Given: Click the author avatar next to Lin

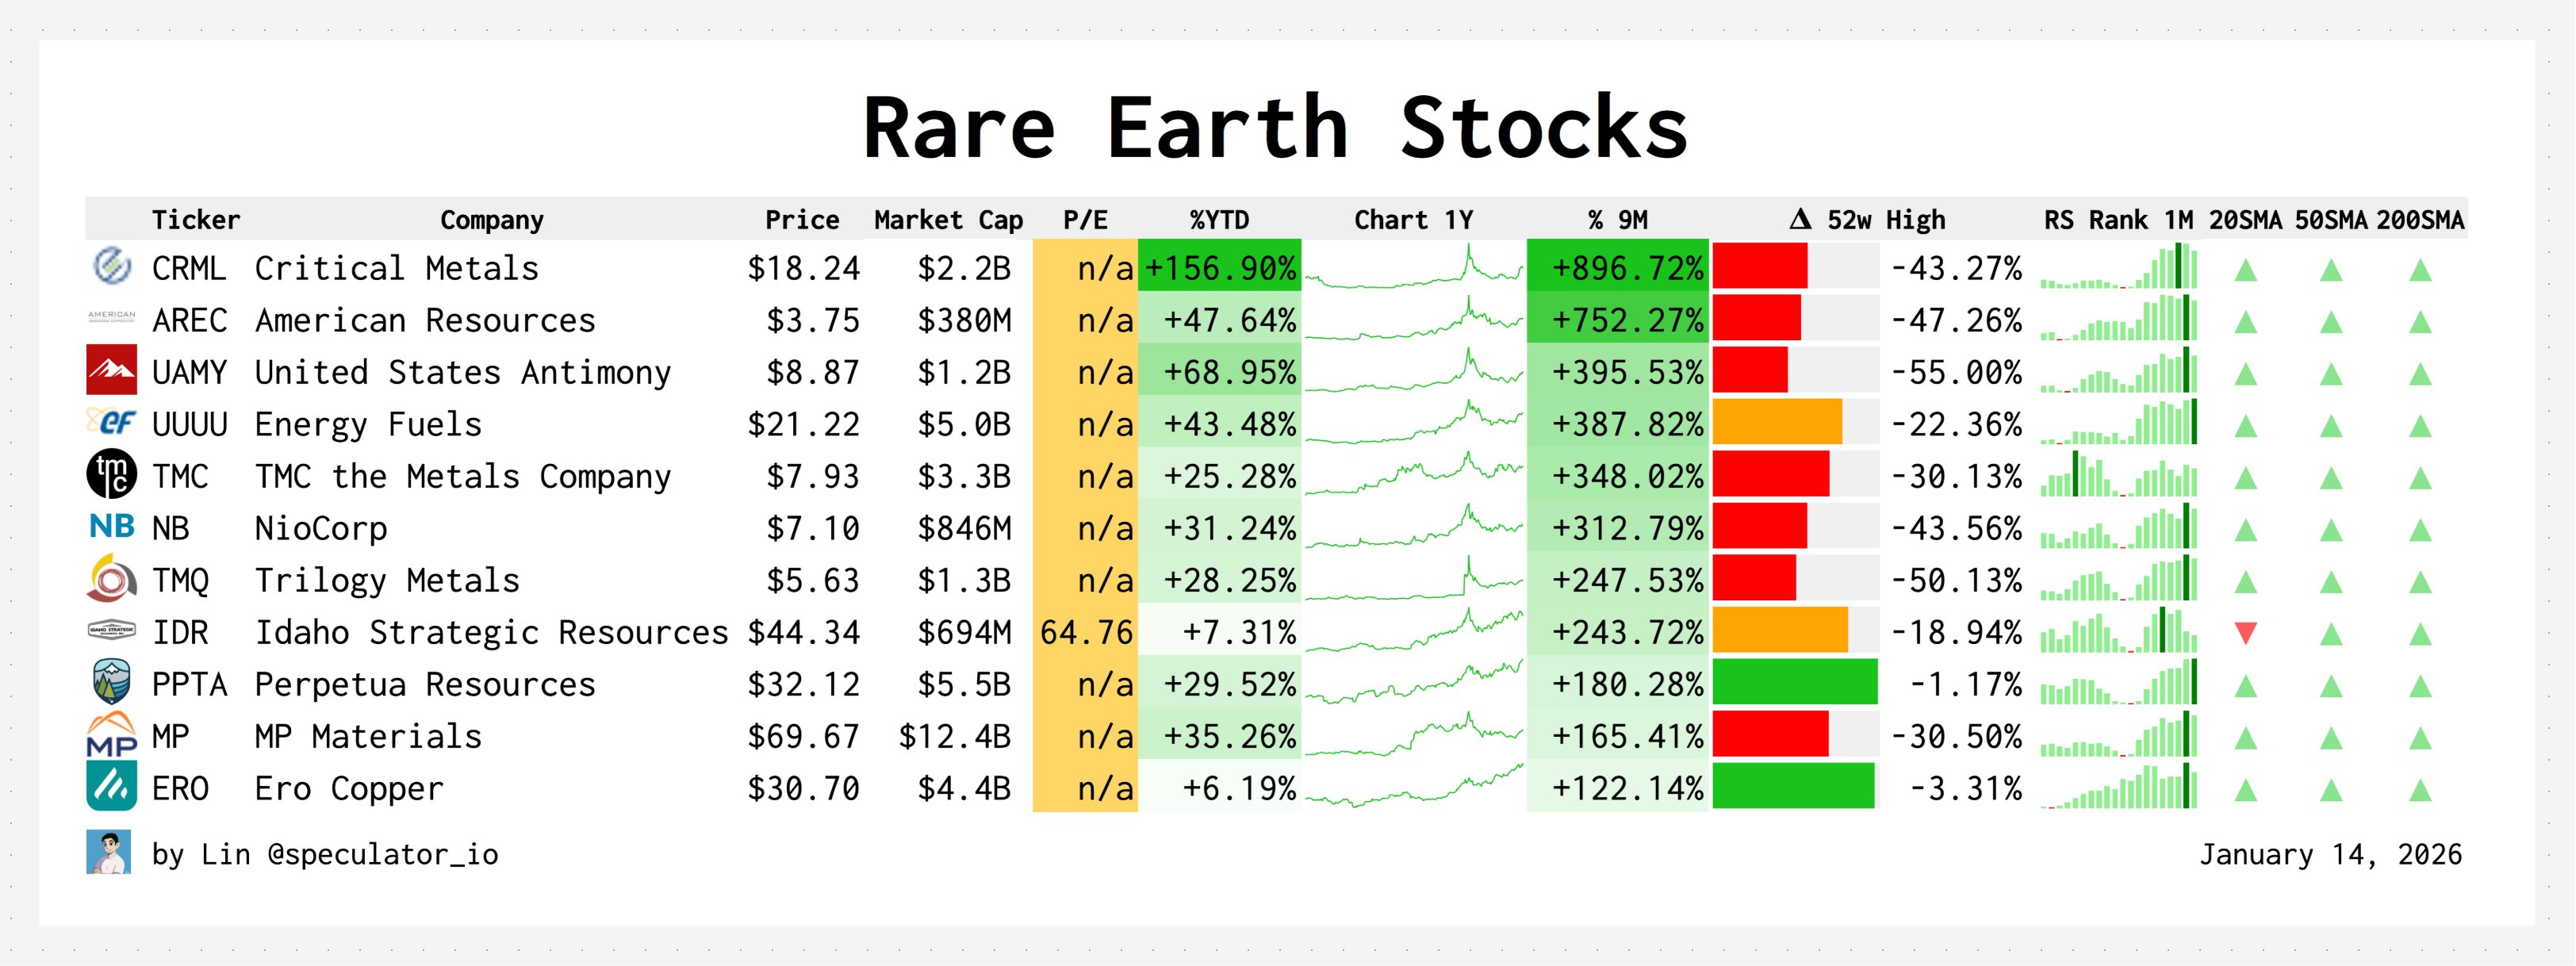Looking at the screenshot, I should pyautogui.click(x=108, y=853).
